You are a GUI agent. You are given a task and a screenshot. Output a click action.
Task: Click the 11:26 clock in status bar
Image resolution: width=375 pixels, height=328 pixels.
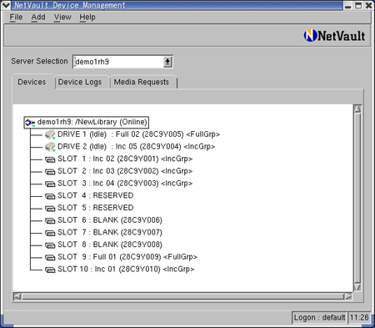pos(359,318)
